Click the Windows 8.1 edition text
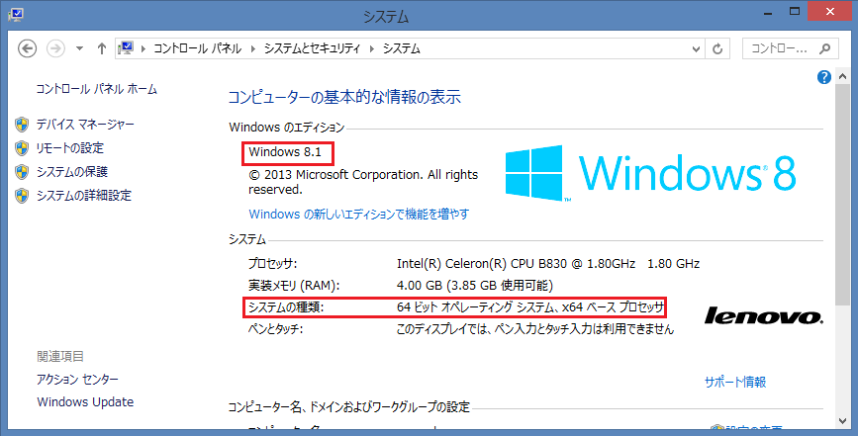 285,152
